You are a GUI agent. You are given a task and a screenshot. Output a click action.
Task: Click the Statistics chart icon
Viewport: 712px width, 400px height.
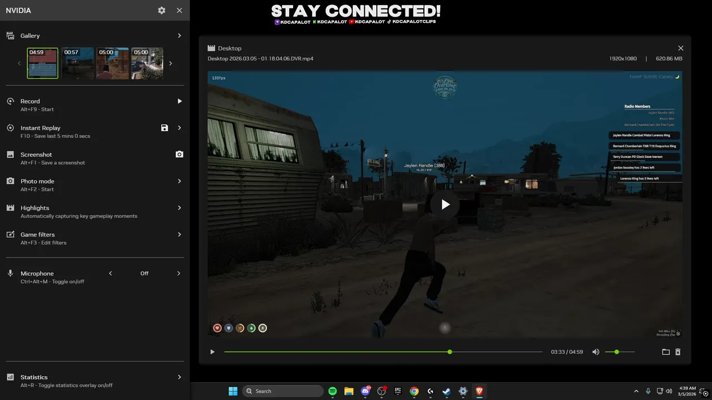tap(10, 377)
